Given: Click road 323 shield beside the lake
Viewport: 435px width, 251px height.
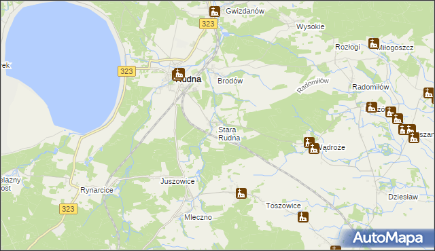Looking at the screenshot, I should click(x=126, y=71).
